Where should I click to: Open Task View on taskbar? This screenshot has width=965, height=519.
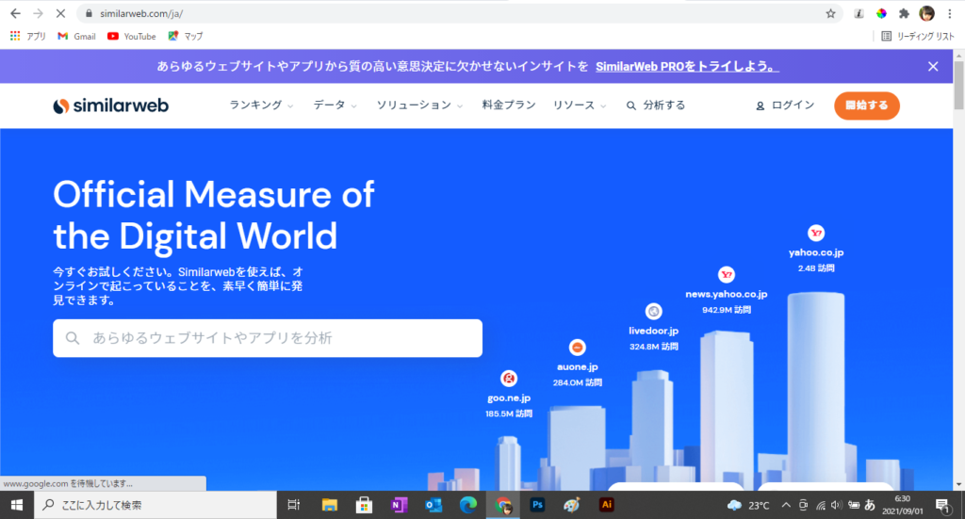point(294,505)
